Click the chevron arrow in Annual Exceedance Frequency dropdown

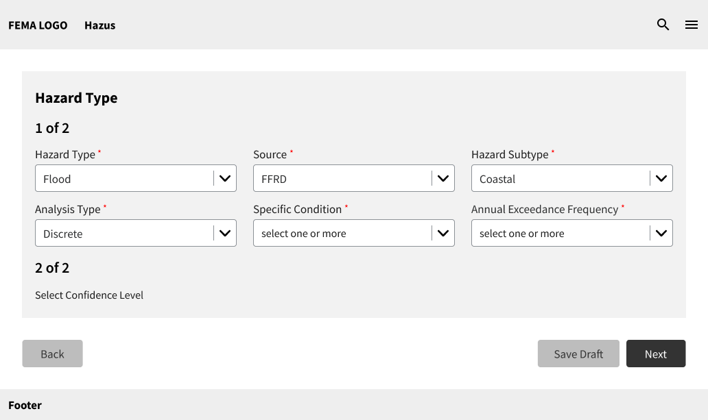(x=661, y=233)
